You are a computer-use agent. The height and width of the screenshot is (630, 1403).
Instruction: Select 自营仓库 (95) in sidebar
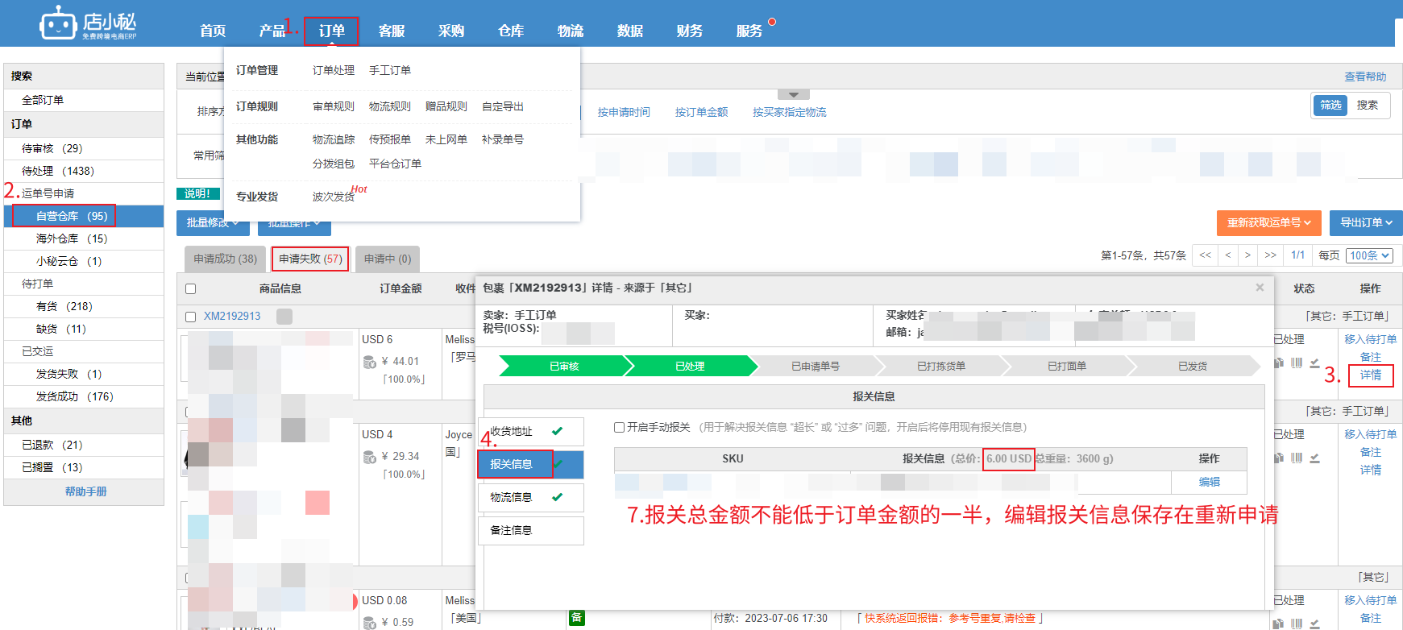[84, 216]
